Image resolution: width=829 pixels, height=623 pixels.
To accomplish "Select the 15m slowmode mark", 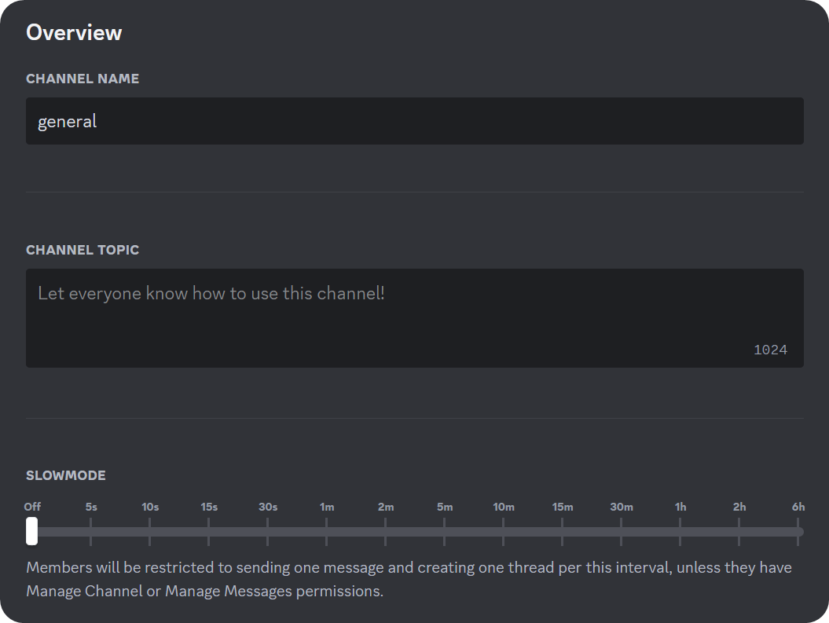I will pyautogui.click(x=563, y=532).
